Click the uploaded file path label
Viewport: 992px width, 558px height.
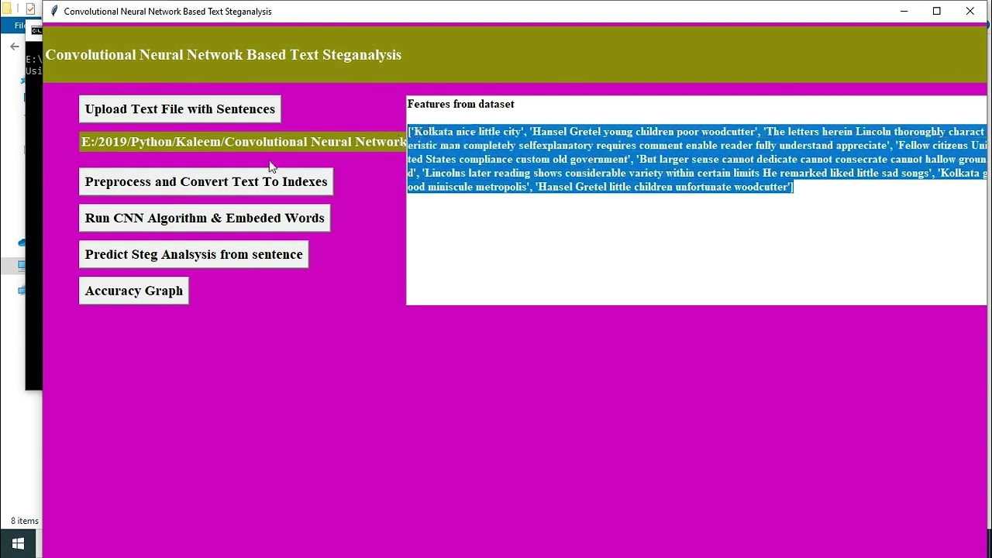pos(243,142)
